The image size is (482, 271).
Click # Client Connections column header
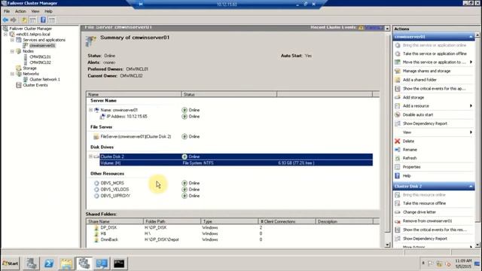(286, 221)
